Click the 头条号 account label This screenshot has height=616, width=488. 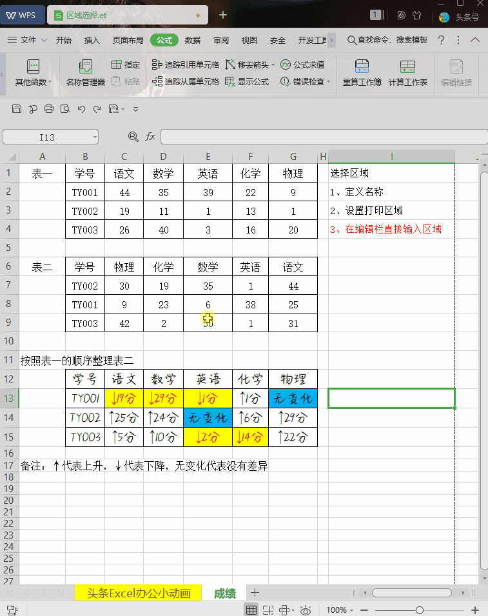467,17
